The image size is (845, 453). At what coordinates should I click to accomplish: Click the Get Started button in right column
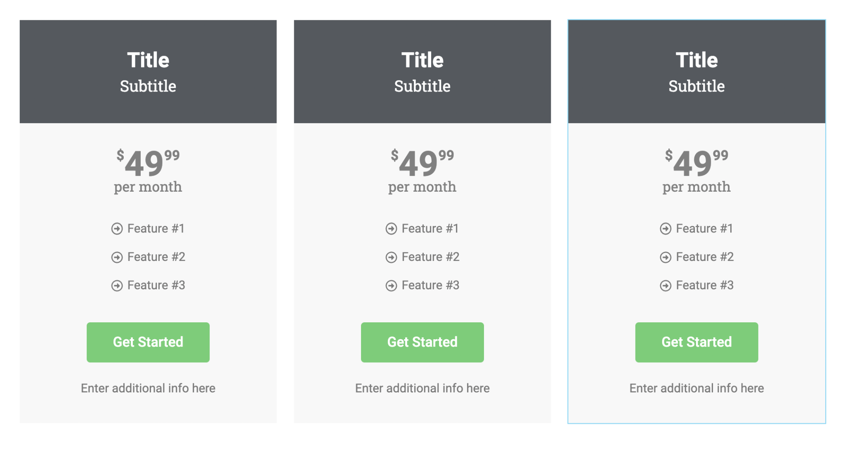(x=696, y=342)
